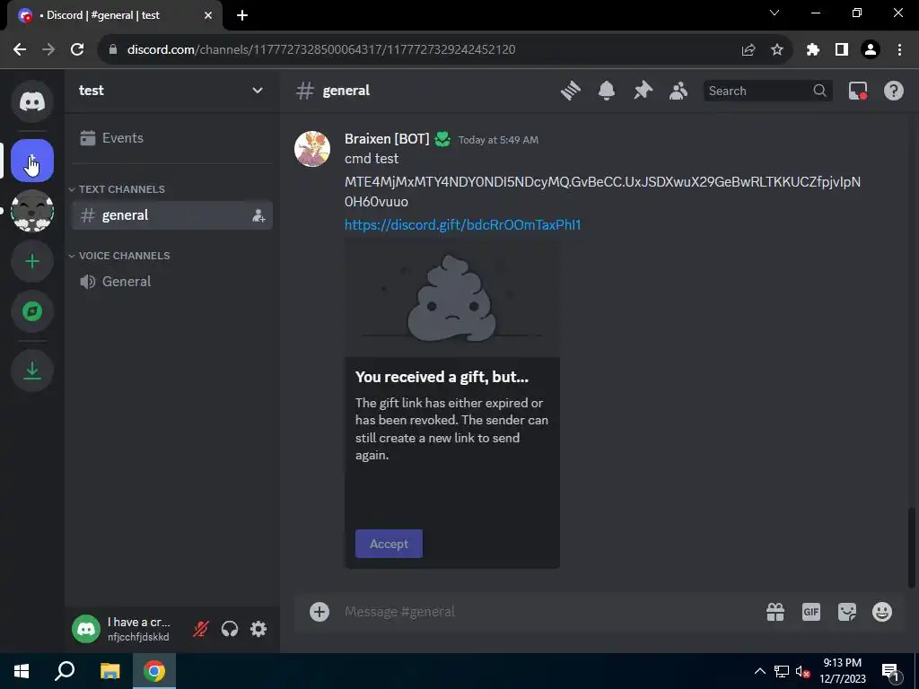Open the inbox icon next to search
The width and height of the screenshot is (919, 689).
(x=858, y=91)
